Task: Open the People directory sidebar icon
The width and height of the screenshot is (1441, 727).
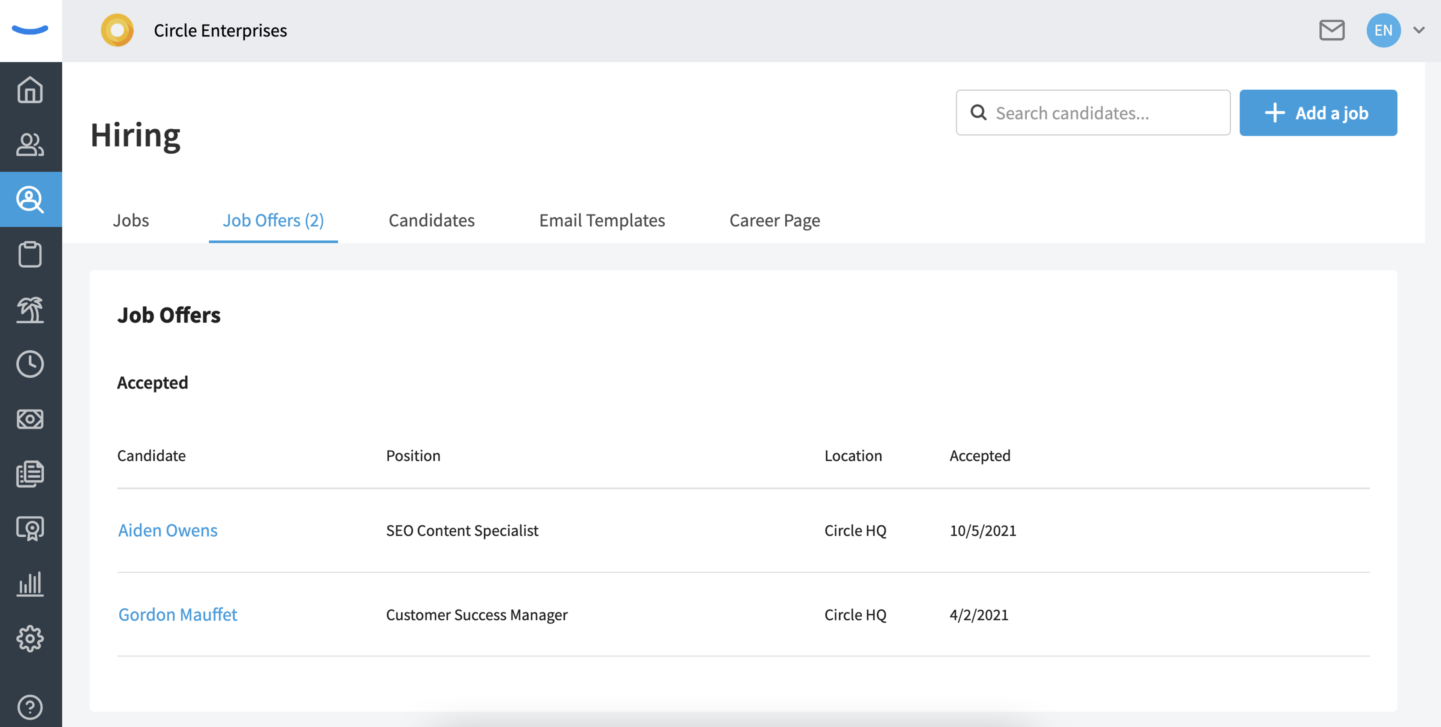Action: [30, 144]
